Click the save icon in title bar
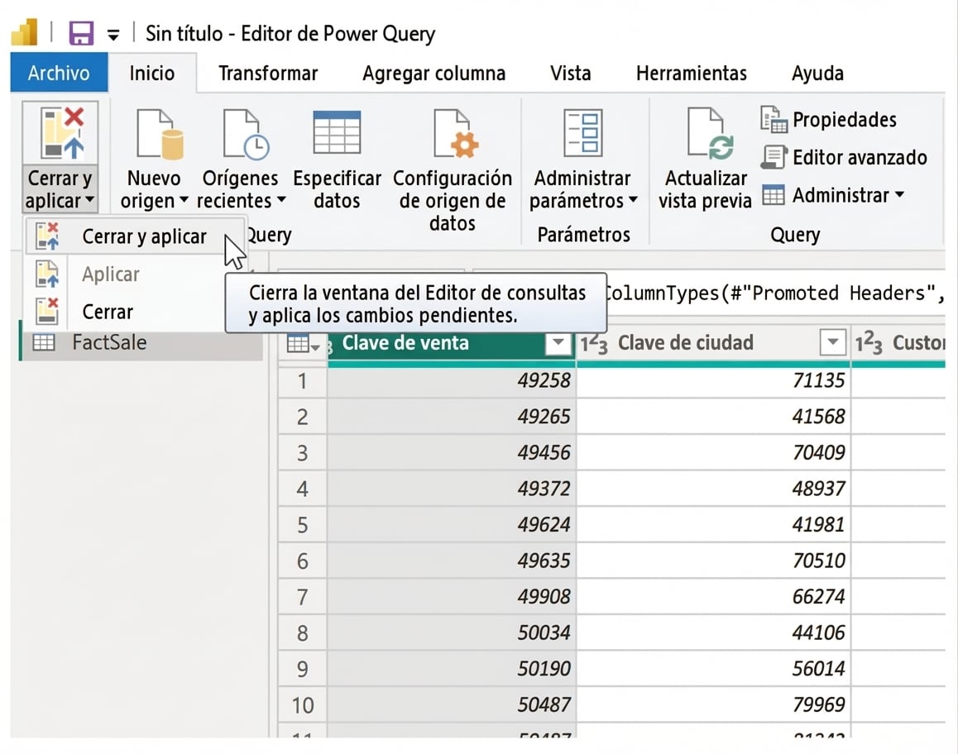 pos(80,33)
